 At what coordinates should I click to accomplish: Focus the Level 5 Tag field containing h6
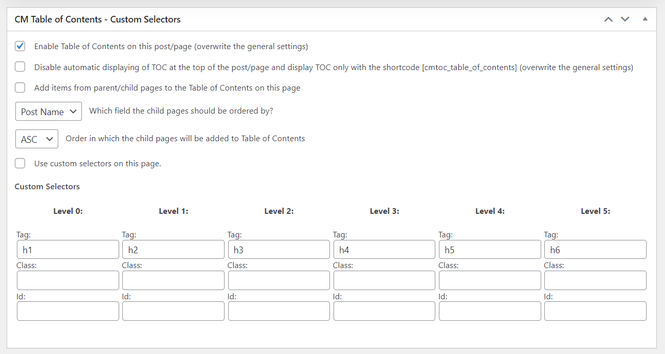pyautogui.click(x=595, y=250)
